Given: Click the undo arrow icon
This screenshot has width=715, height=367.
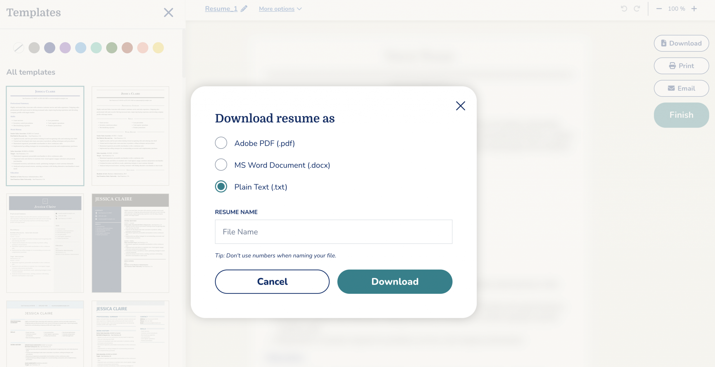Looking at the screenshot, I should [624, 9].
